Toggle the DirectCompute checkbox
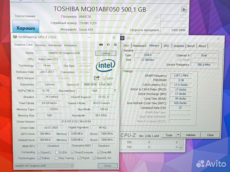 [73, 152]
